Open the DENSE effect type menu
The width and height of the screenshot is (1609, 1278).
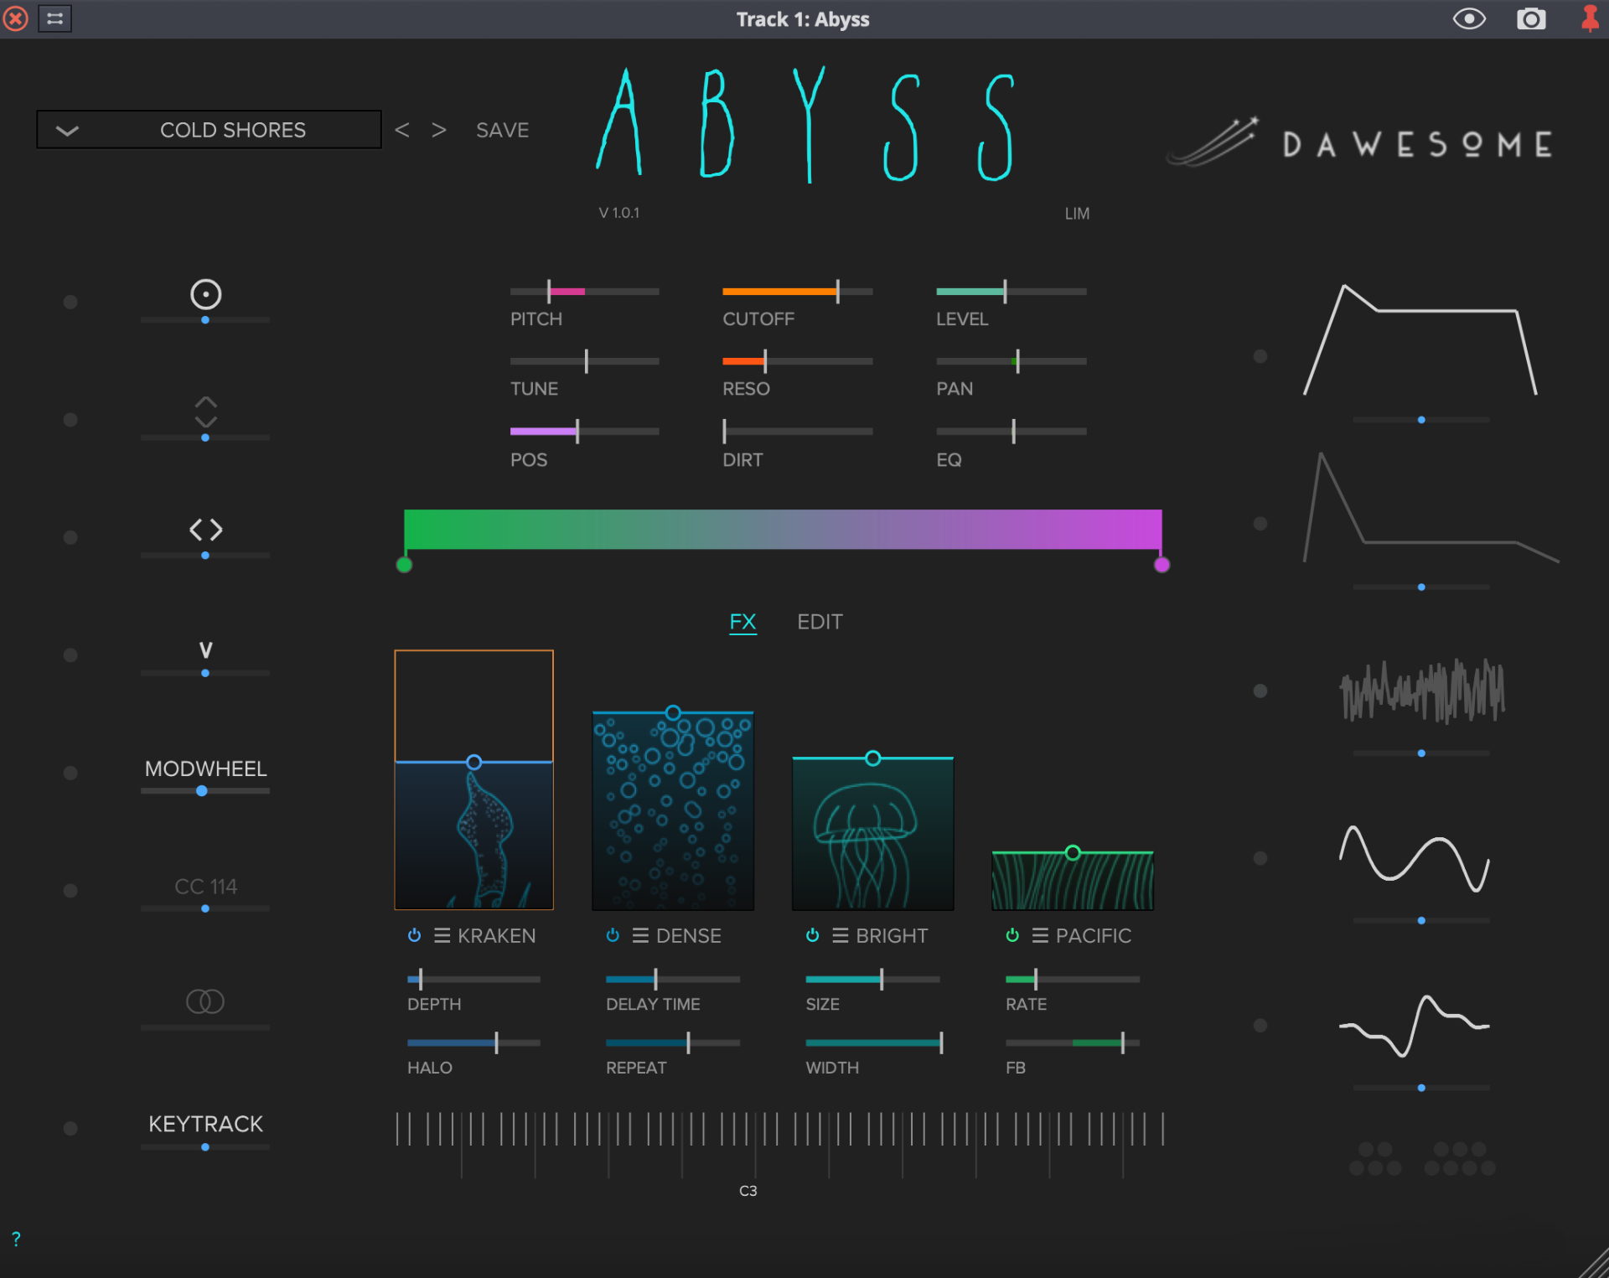tap(640, 935)
